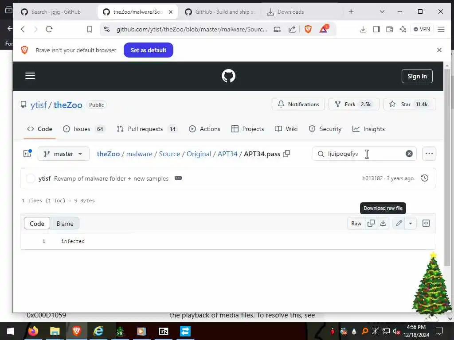The height and width of the screenshot is (340, 454).
Task: Expand the commit message ellipsis
Action: [178, 178]
